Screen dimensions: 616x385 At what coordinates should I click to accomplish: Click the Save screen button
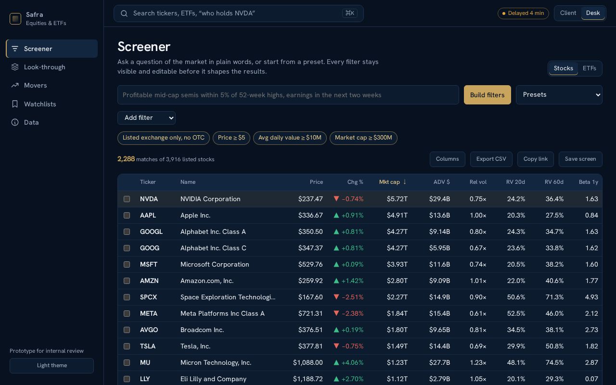[580, 159]
